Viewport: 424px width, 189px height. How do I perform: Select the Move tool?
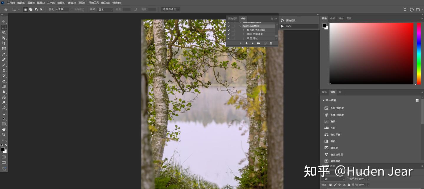click(4, 22)
